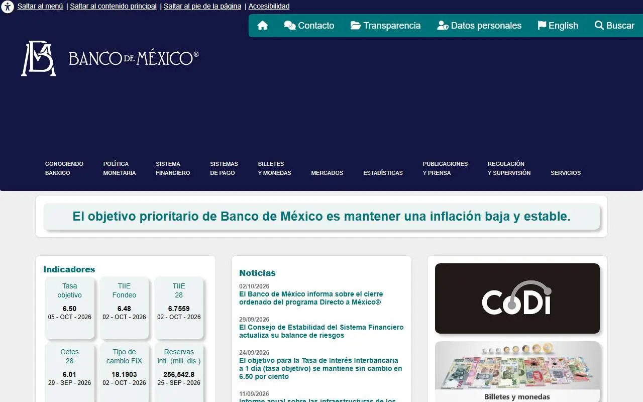Follow Saltar al pie de la página link
The width and height of the screenshot is (643, 402).
pos(202,7)
